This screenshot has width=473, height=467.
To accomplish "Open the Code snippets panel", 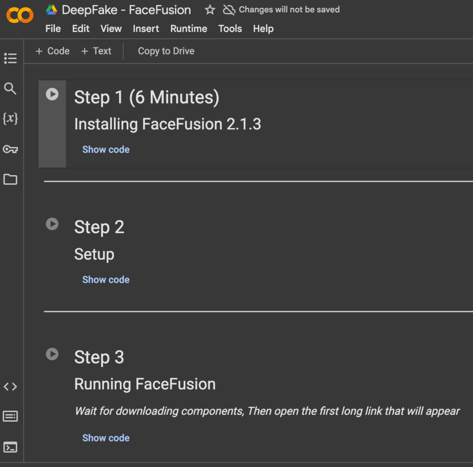I will (x=10, y=387).
